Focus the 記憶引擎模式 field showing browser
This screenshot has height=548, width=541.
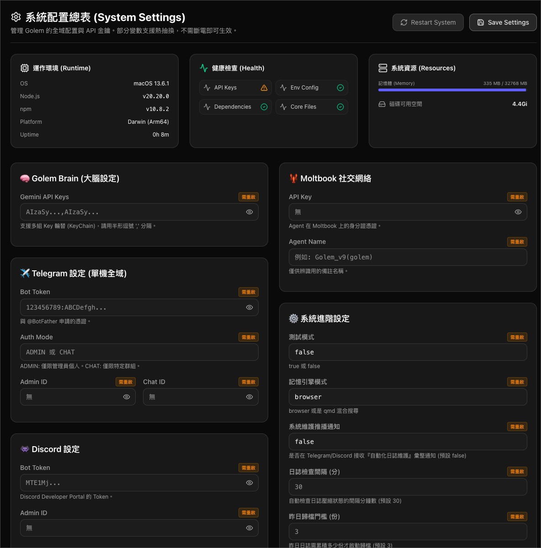point(408,397)
